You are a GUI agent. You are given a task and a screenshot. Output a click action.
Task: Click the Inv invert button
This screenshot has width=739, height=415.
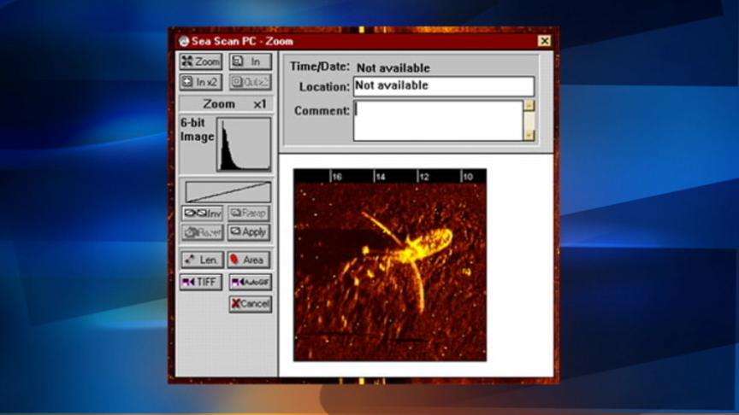(203, 213)
